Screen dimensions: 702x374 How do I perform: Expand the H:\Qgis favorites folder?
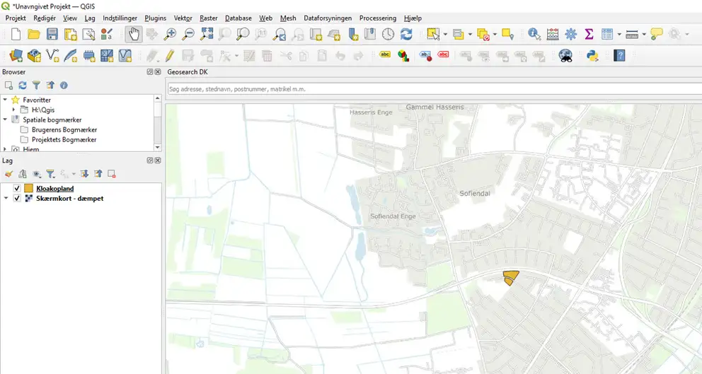(x=13, y=110)
